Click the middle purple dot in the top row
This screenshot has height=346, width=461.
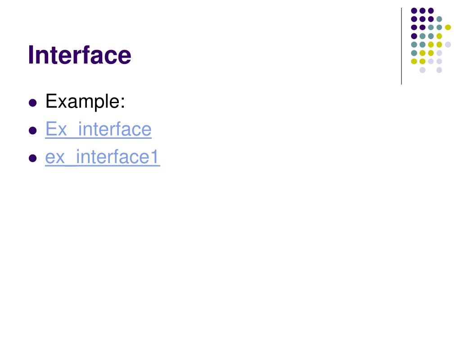pos(422,11)
